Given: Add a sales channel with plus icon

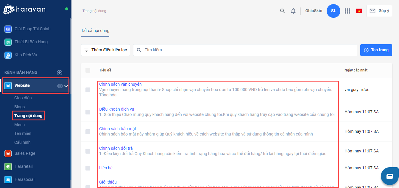Looking at the screenshot, I should [x=60, y=73].
